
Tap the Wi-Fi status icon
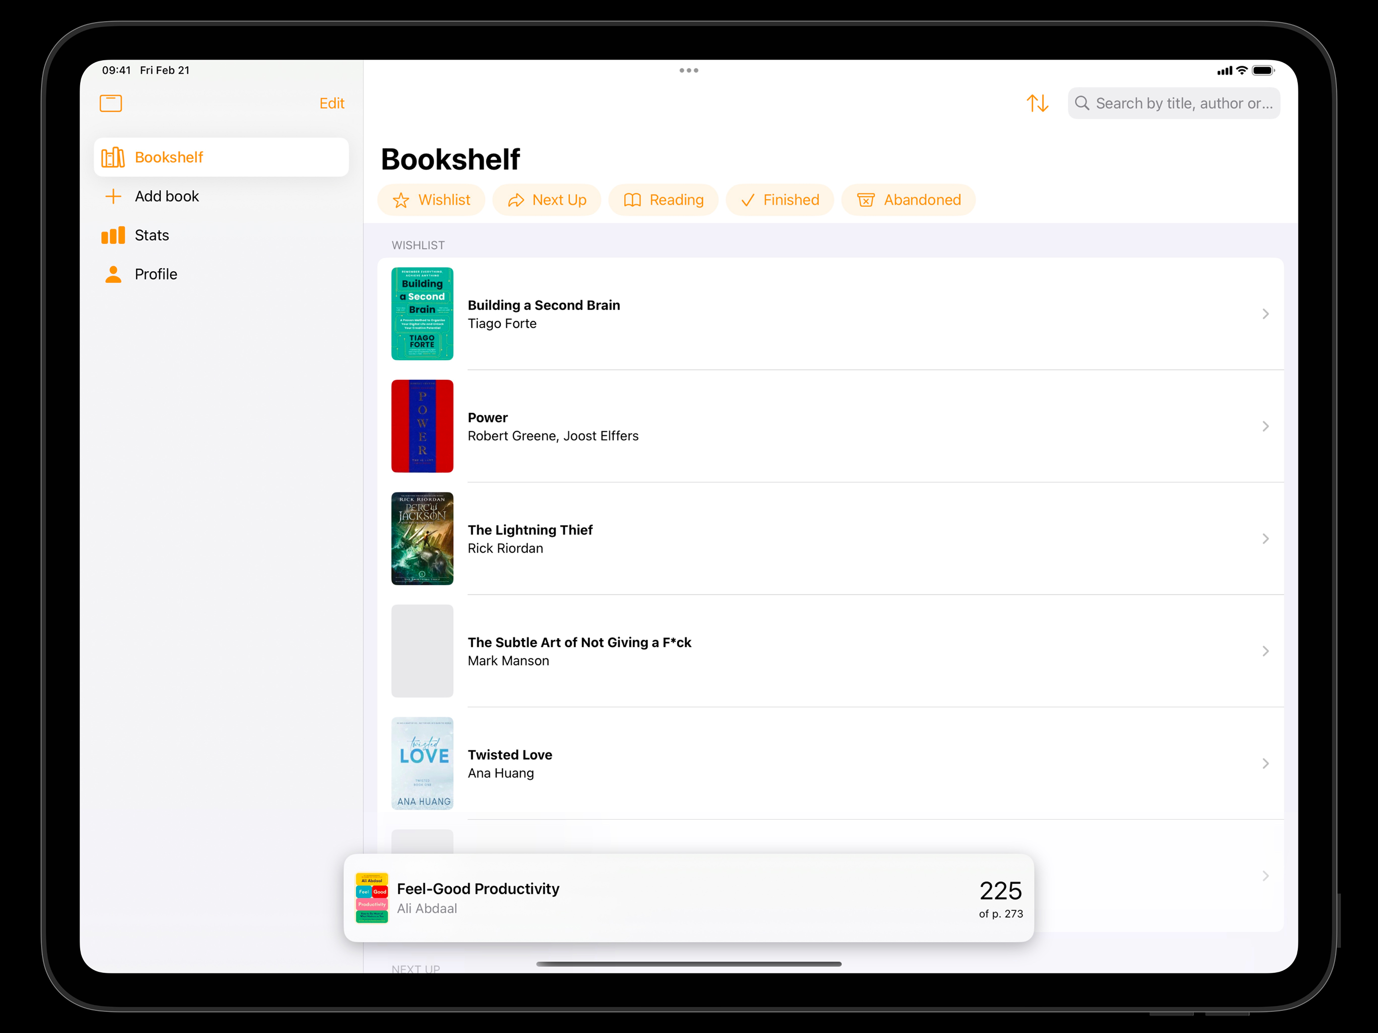(x=1242, y=71)
